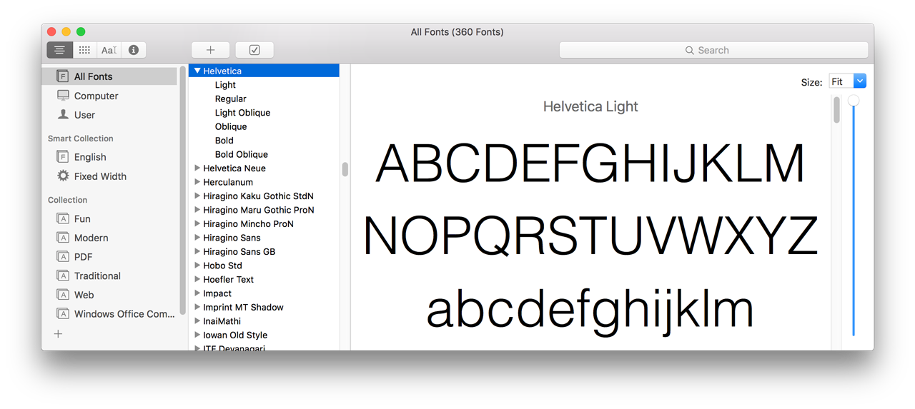Expand the Helvetica Neue family
Image resolution: width=915 pixels, height=409 pixels.
point(197,168)
